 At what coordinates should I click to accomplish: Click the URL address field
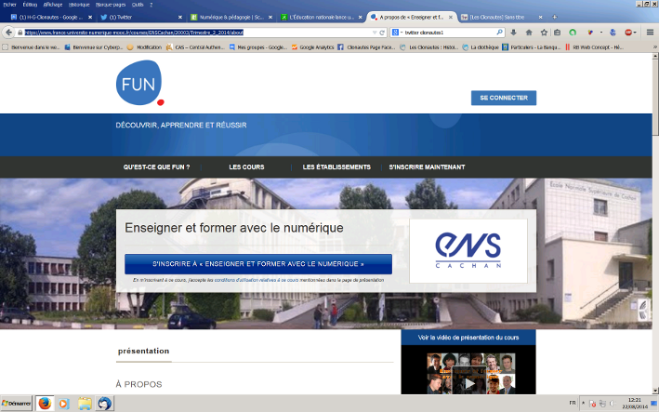click(198, 33)
